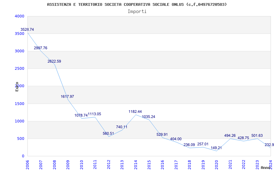Click x-axis year label 2010
Image resolution: width=274 pixels, height=171 pixels.
pyautogui.click(x=82, y=165)
